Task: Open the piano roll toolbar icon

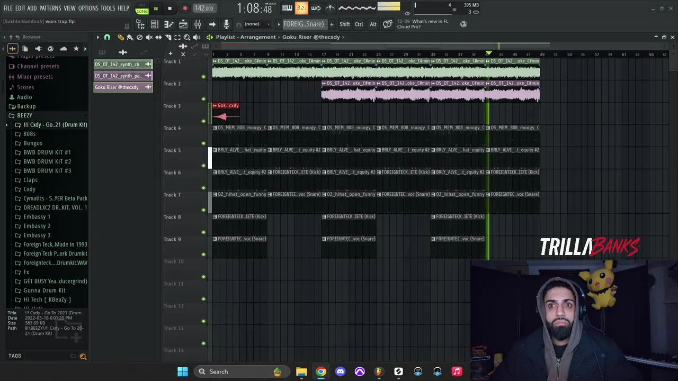Action: coord(169,24)
